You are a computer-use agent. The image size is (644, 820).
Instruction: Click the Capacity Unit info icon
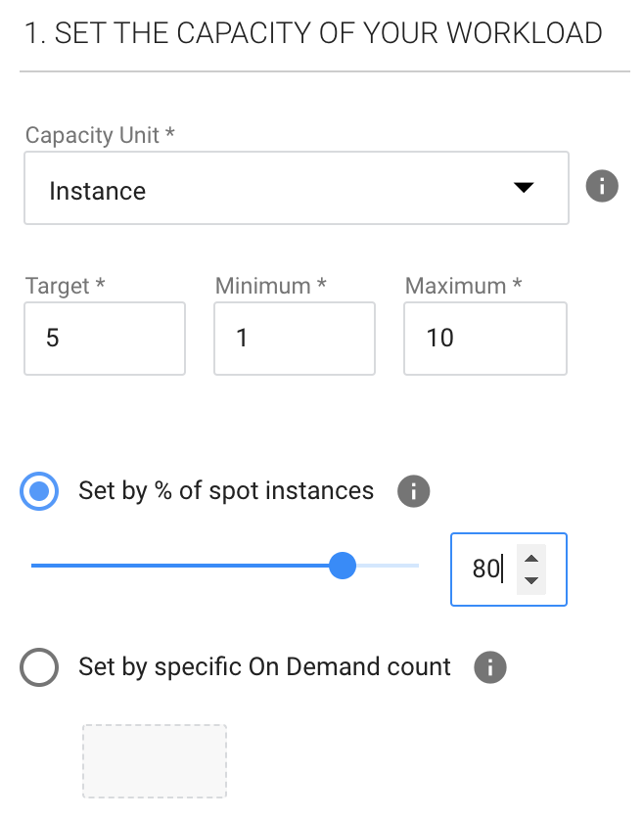tap(602, 186)
